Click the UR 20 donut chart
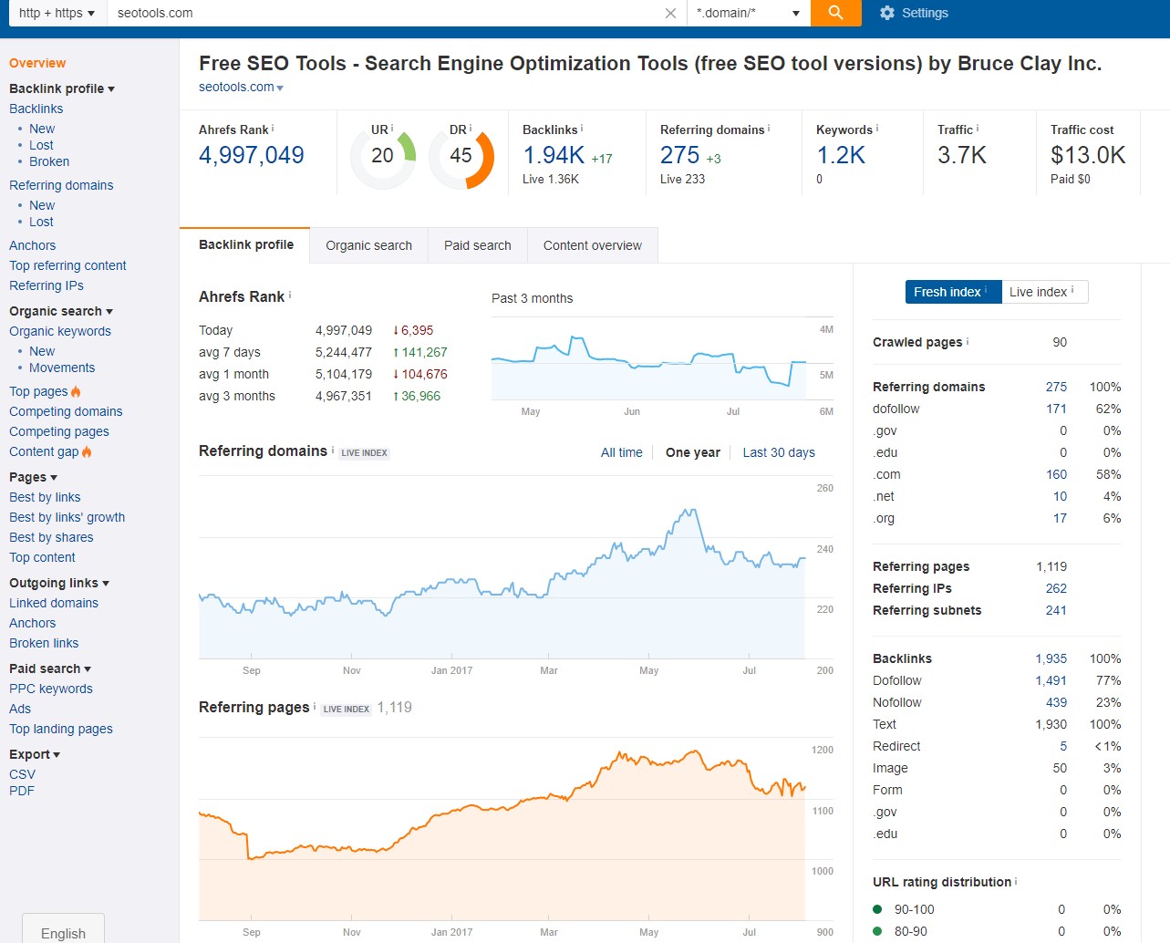 pos(383,156)
